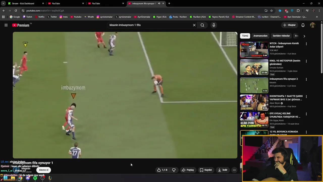Open the account avatar menu
This screenshot has width=323, height=182.
pos(312,25)
